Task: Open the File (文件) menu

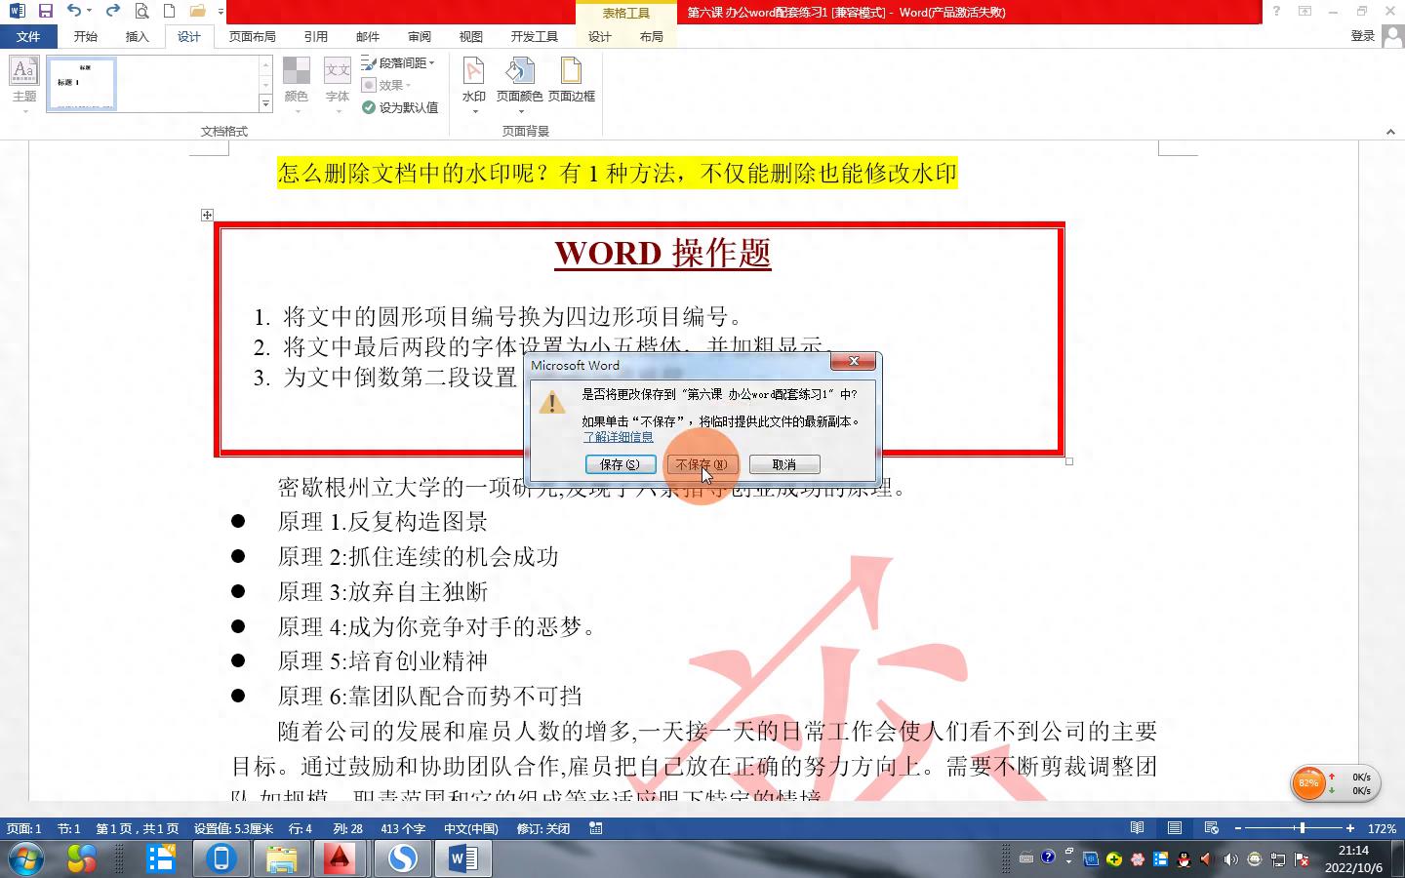Action: click(28, 36)
